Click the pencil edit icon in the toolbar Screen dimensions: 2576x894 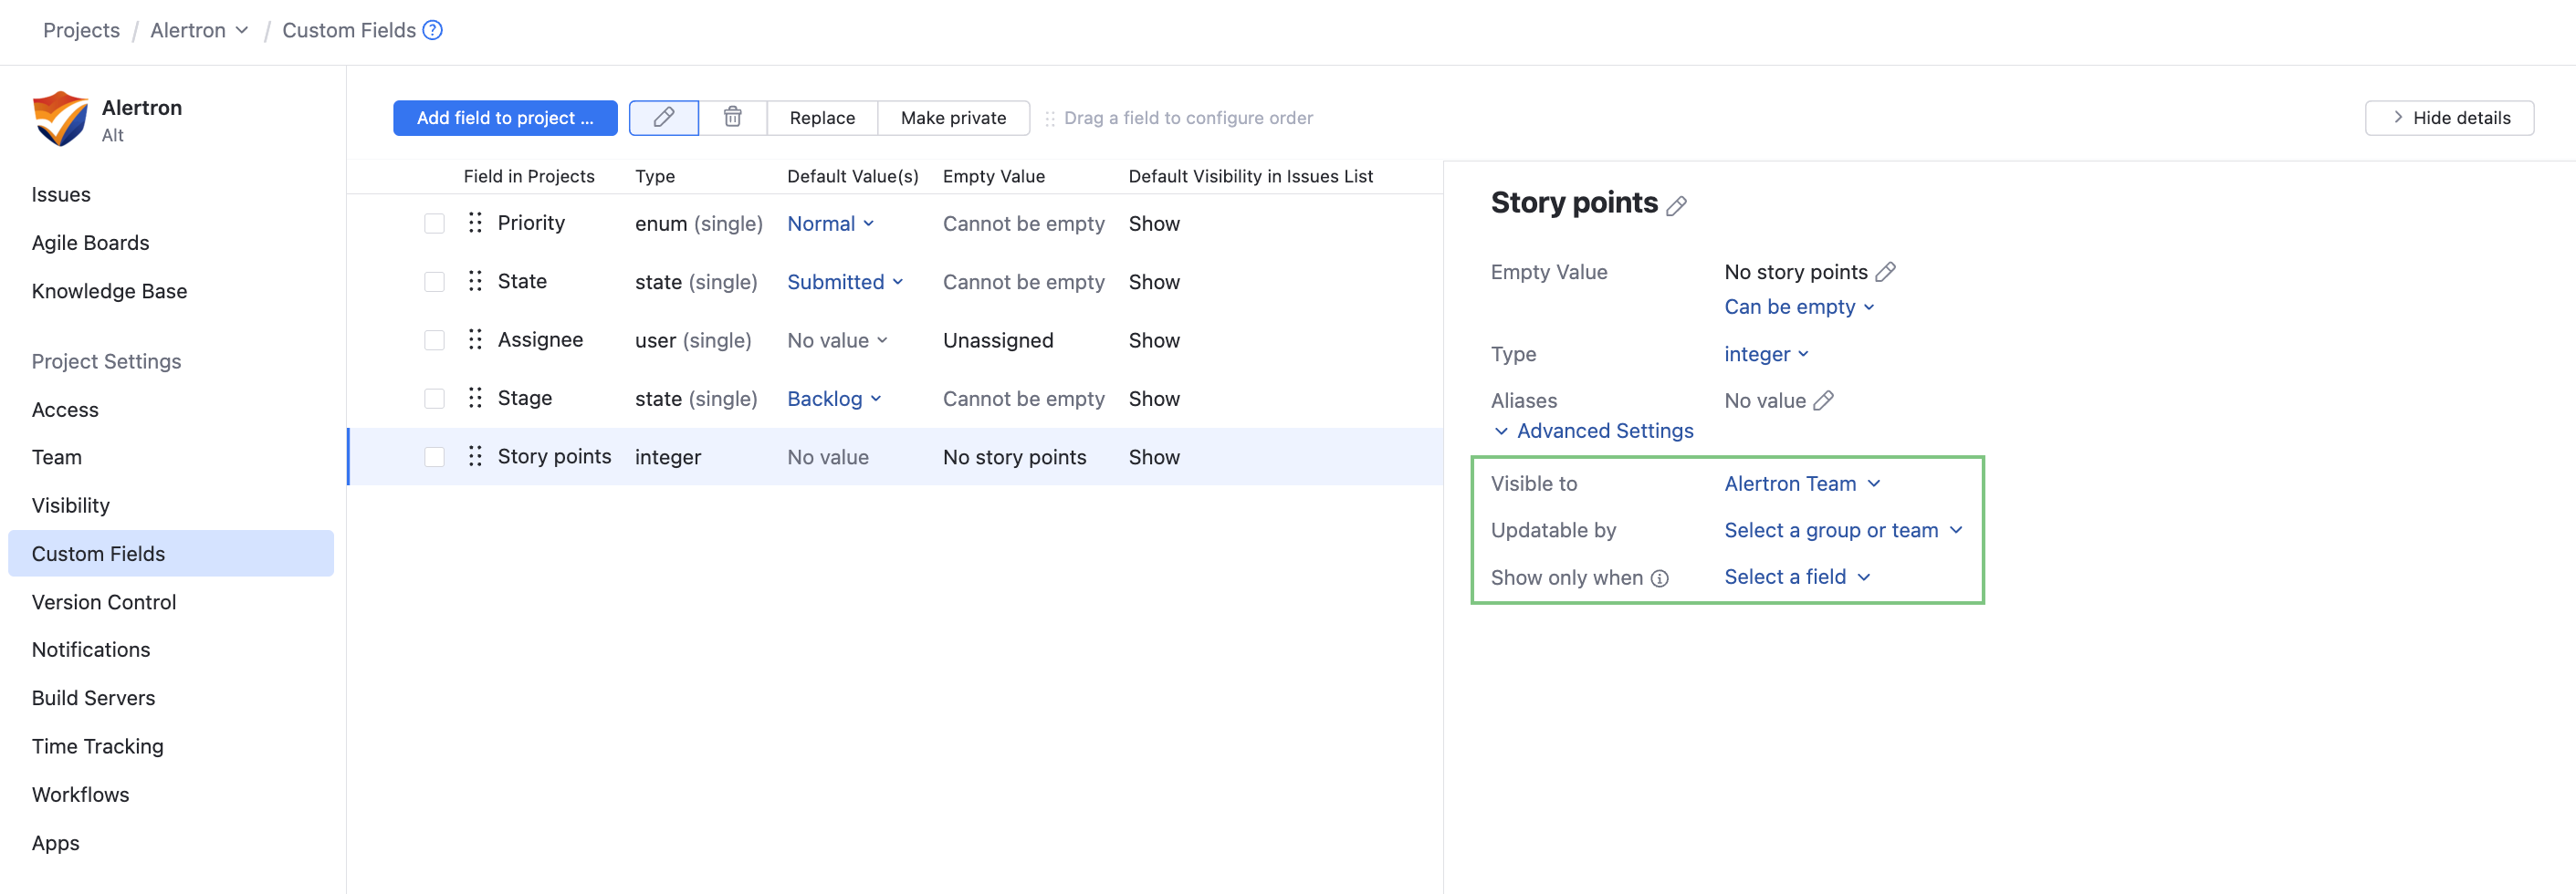(x=663, y=118)
